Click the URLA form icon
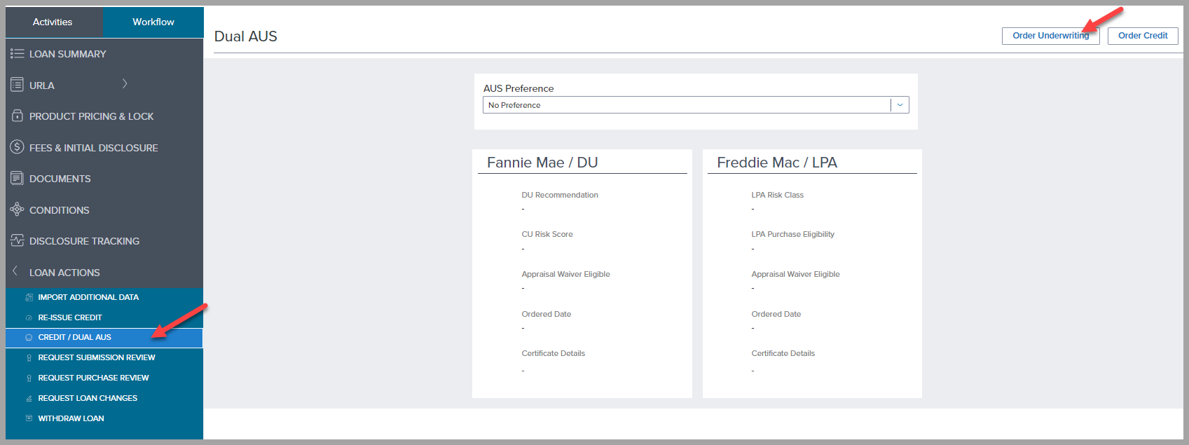1189x445 pixels. pos(17,85)
